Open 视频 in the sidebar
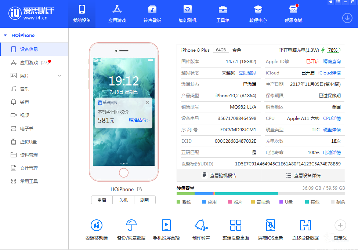 [34, 115]
